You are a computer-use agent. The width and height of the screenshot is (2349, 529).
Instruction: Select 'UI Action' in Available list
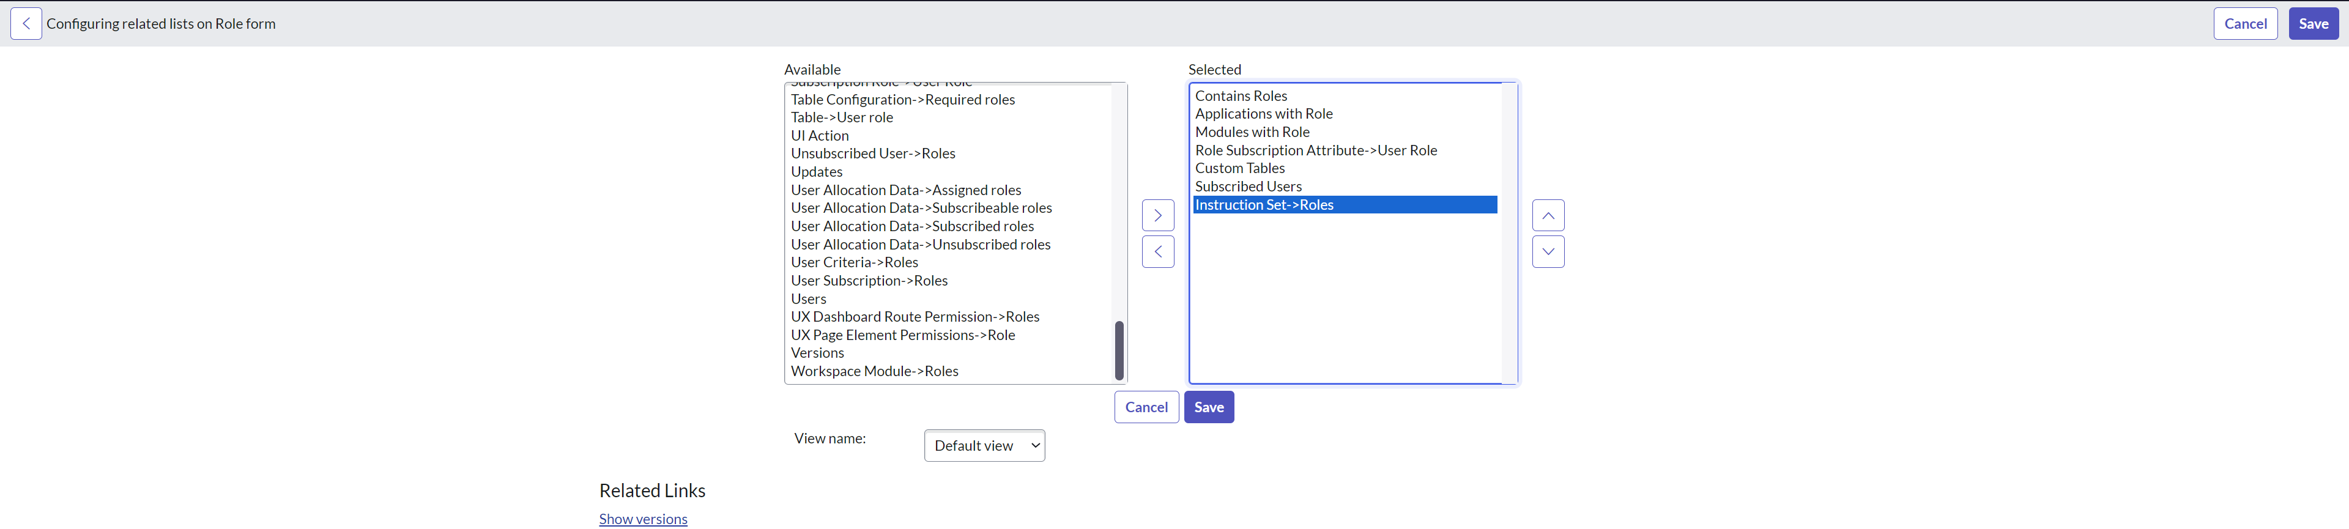pos(820,136)
